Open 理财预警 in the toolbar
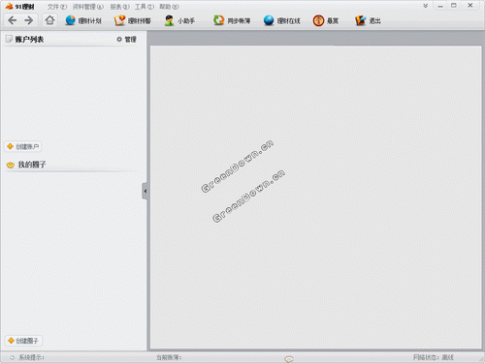 133,20
